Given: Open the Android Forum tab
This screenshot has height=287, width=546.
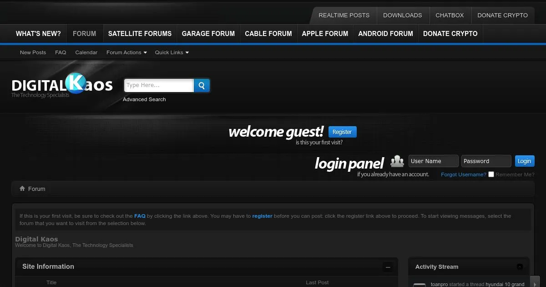Looking at the screenshot, I should tap(386, 34).
